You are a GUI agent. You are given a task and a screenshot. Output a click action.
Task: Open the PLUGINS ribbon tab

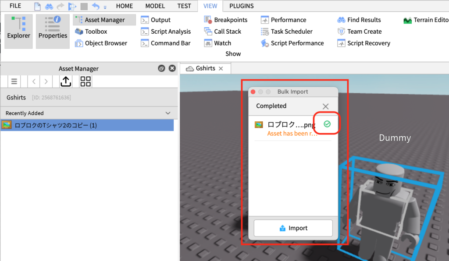(x=242, y=6)
